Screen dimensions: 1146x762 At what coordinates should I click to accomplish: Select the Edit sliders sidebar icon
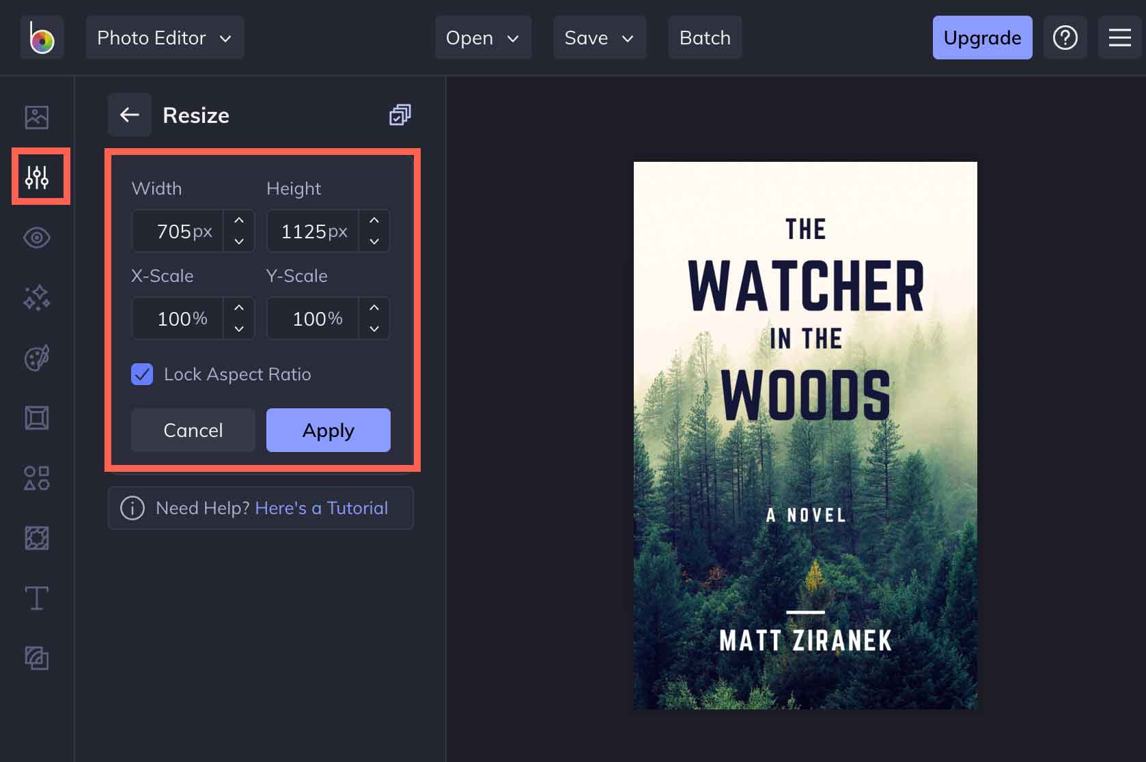click(x=37, y=178)
